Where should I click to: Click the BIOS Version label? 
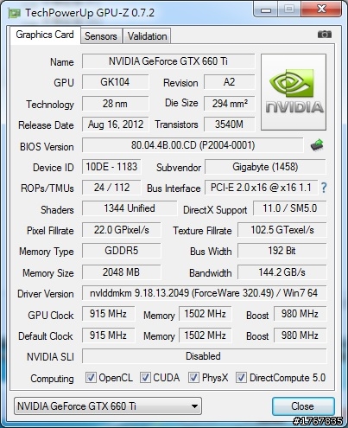coord(47,147)
